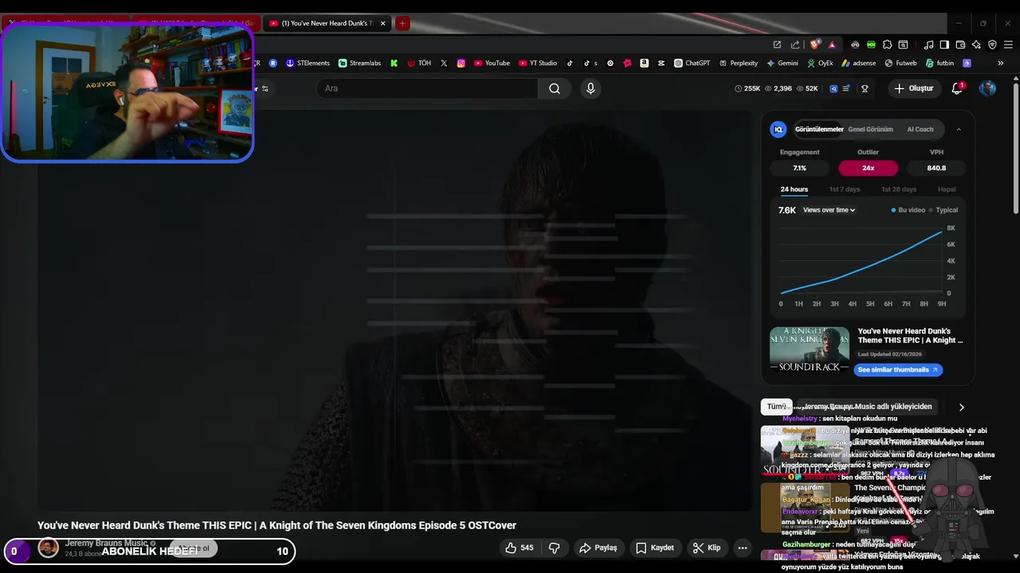Image resolution: width=1020 pixels, height=573 pixels.
Task: Click the search magnifier button
Action: tap(555, 88)
